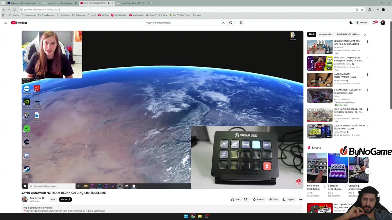Open the 3.500 TL oyun bilgisayarı title
Screen dimensions: 392x220
coord(349,127)
